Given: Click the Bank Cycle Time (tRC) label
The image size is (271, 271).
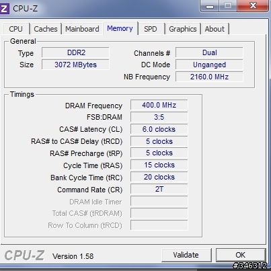Looking at the screenshot, I should click(87, 178).
